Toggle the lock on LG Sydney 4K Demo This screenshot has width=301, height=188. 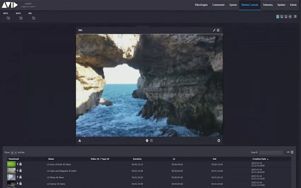pos(20,184)
